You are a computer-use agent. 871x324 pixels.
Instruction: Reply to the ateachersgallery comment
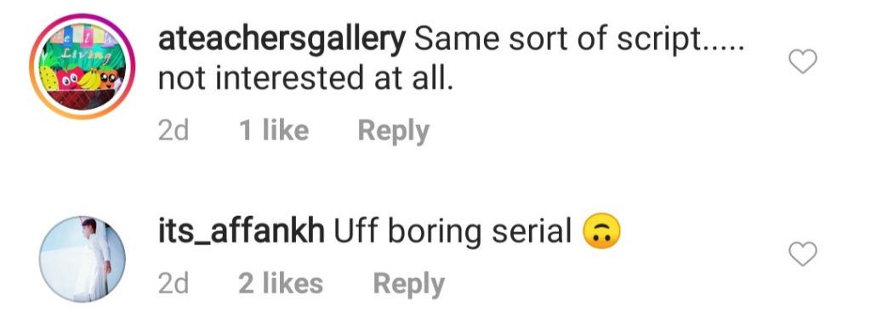point(393,131)
